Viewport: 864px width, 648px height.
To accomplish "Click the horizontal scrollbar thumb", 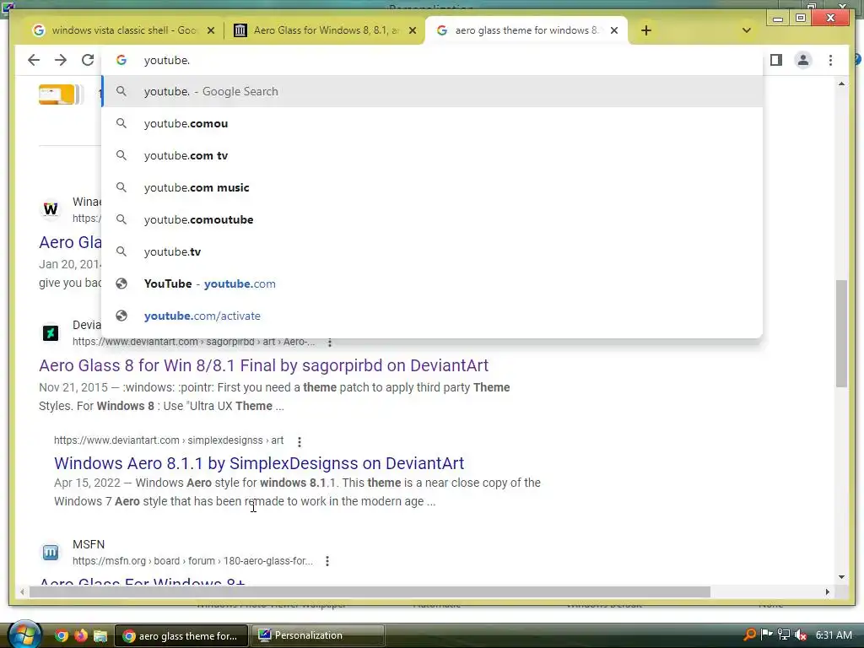I will [x=370, y=591].
